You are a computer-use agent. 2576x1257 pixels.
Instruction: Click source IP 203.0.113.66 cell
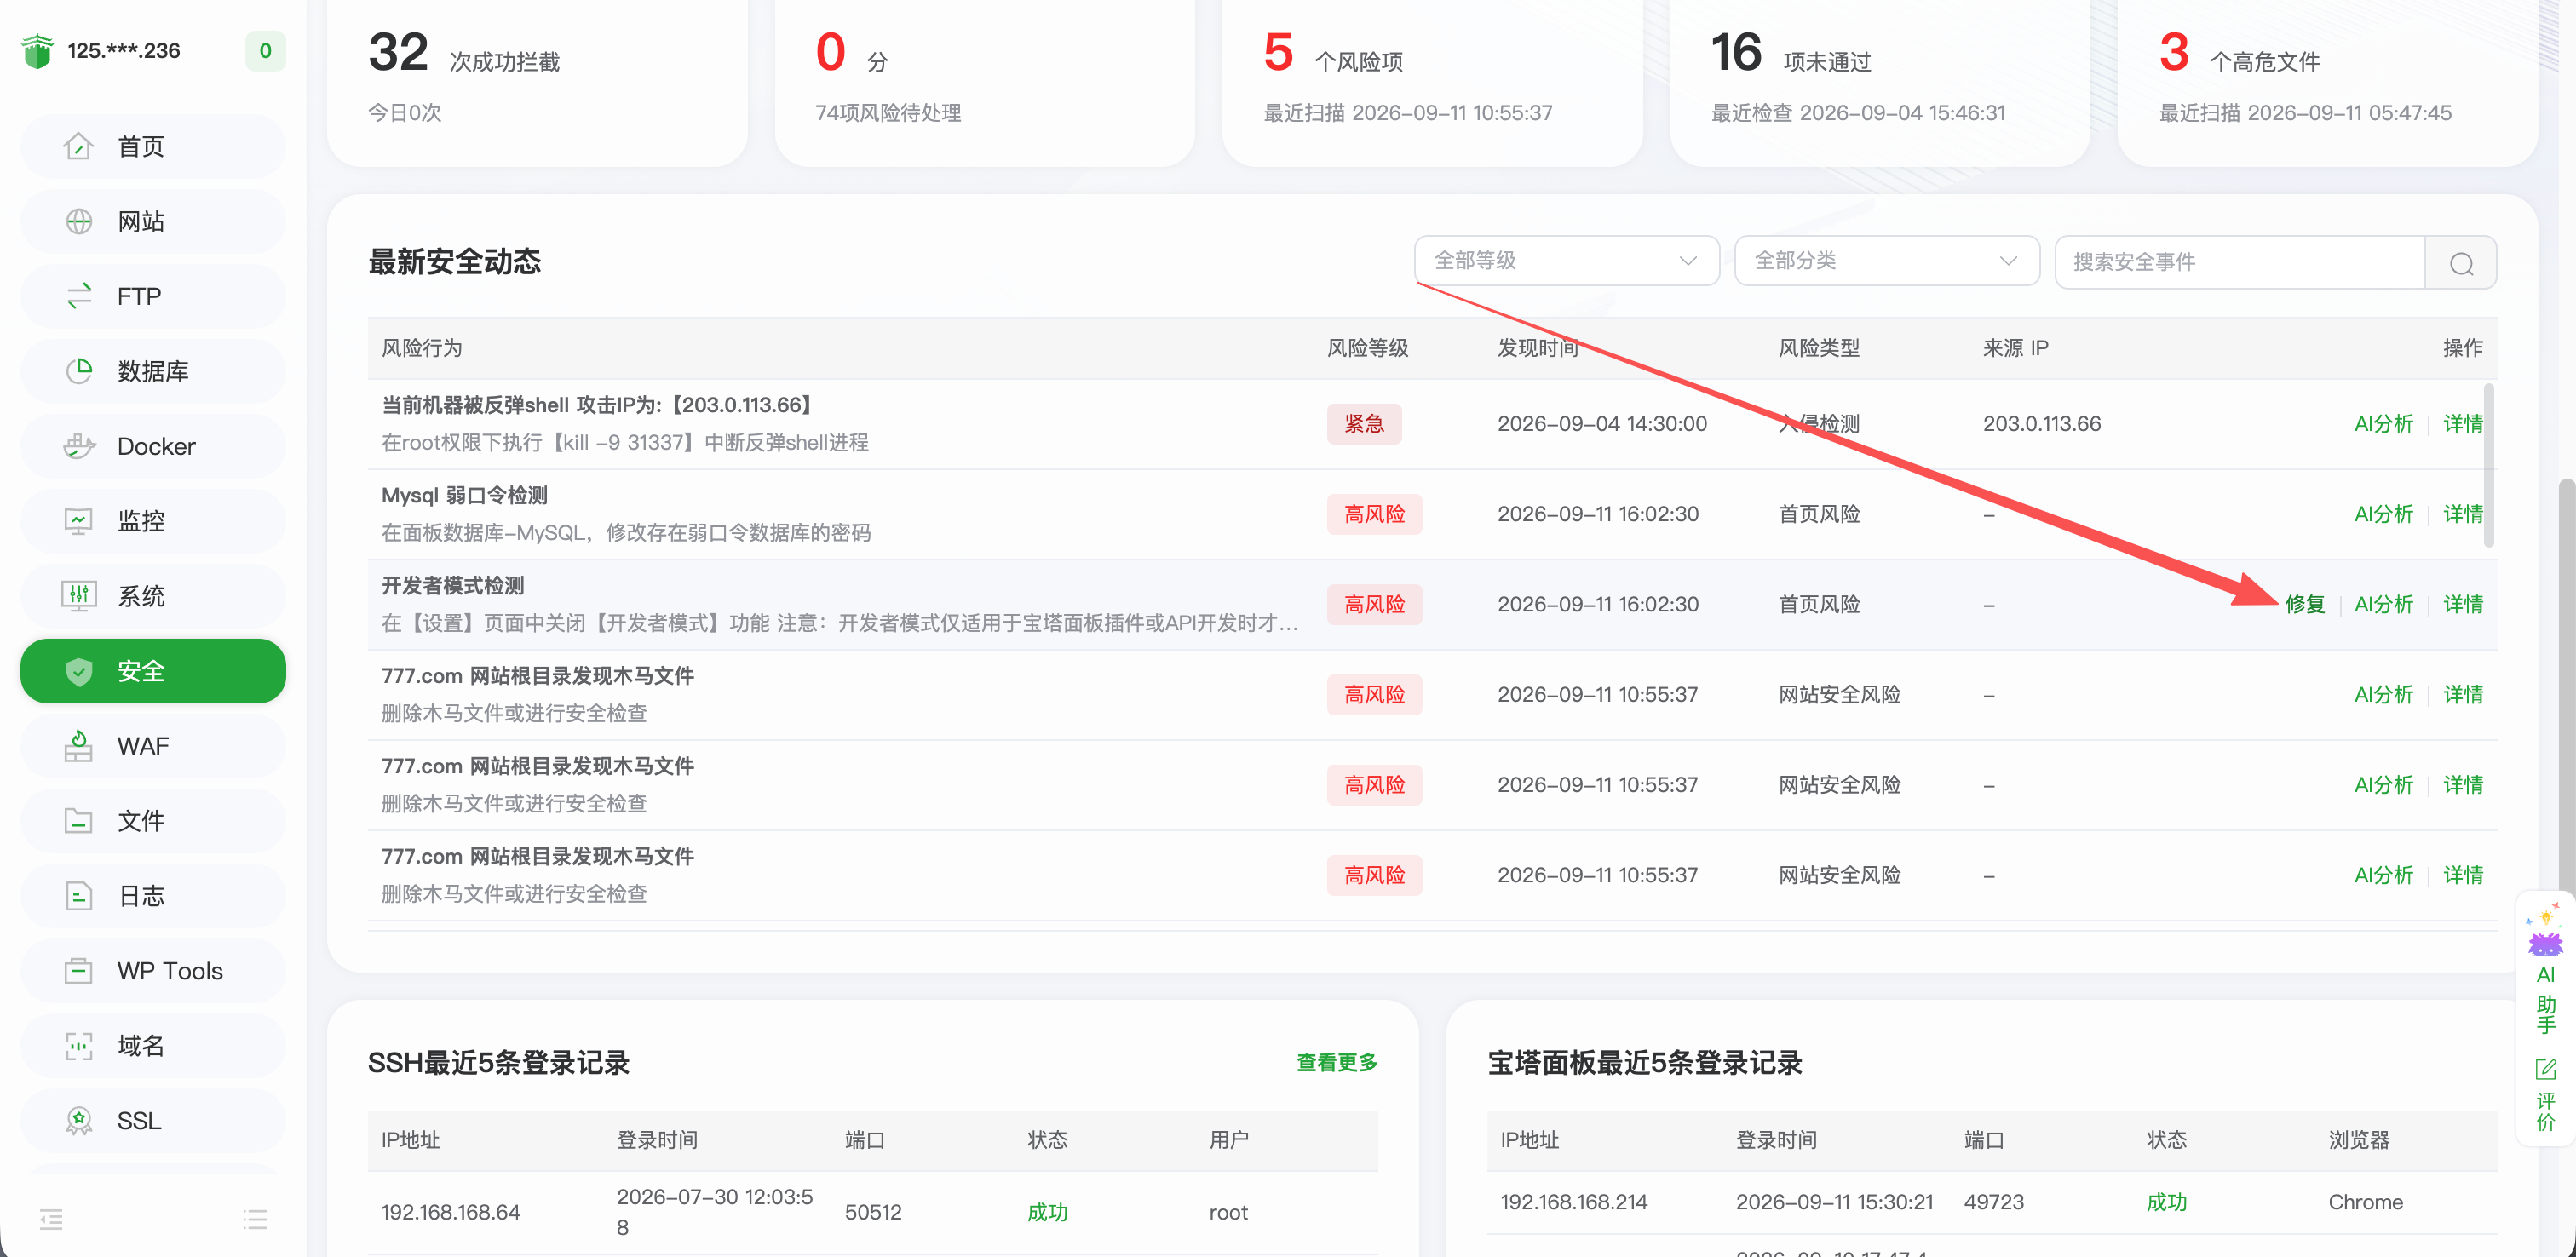click(x=2041, y=424)
